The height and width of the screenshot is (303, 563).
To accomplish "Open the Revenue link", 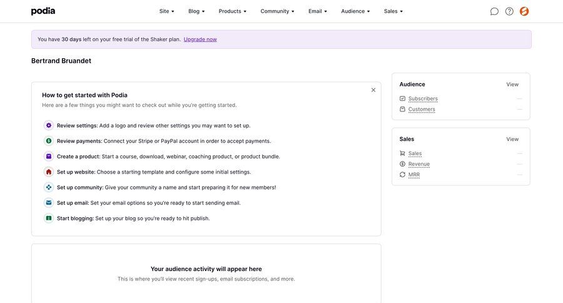I will point(419,164).
